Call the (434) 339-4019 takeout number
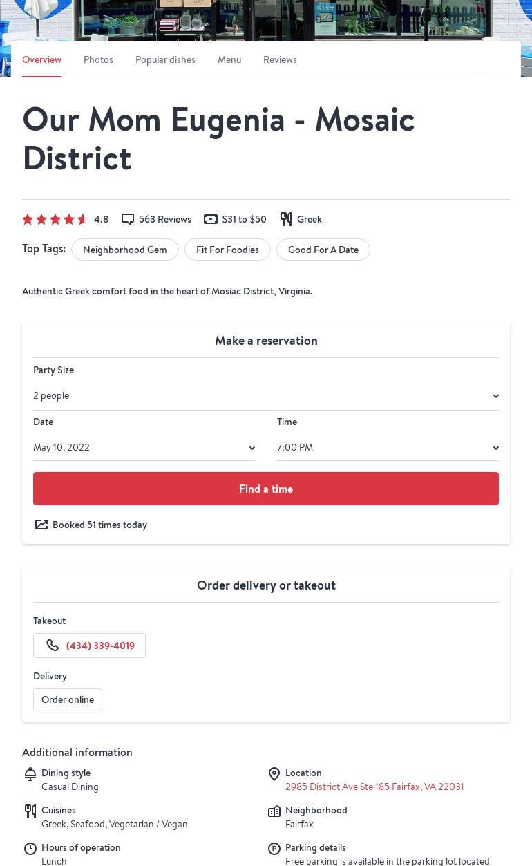Image resolution: width=532 pixels, height=866 pixels. point(100,646)
